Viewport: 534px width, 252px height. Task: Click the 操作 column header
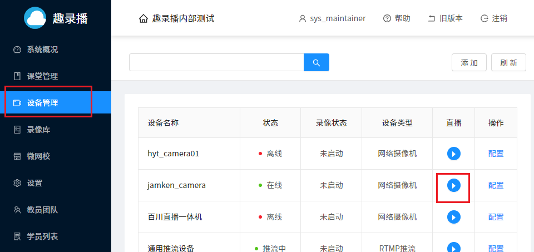coord(496,123)
